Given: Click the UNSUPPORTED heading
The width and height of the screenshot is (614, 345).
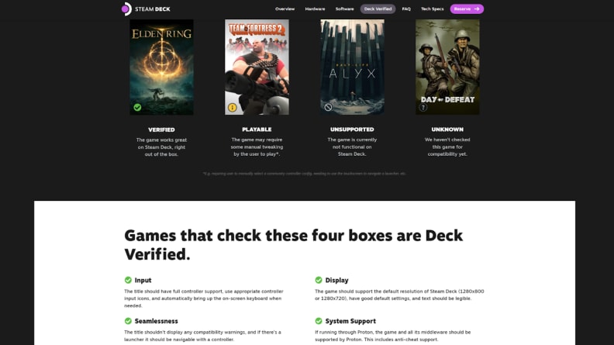Looking at the screenshot, I should [x=352, y=129].
